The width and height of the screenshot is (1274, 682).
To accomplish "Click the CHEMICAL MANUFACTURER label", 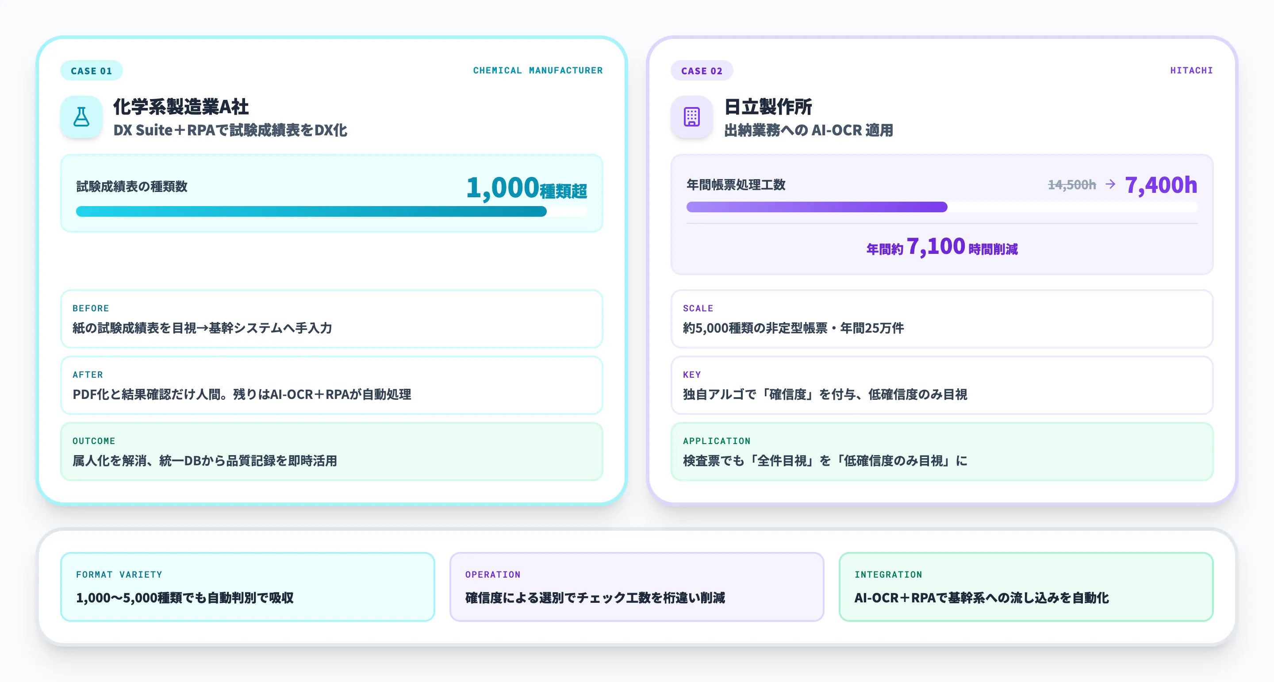I will (x=538, y=70).
